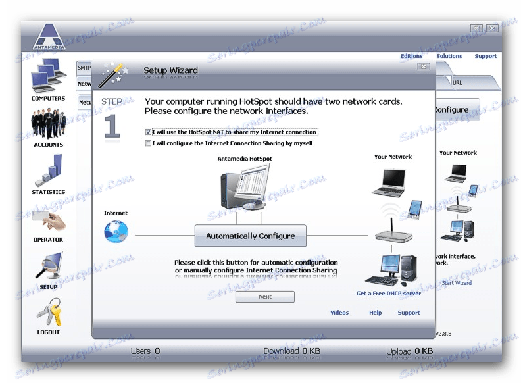Click the COMPUTERS label
Viewport: 523px width, 383px height.
[x=49, y=99]
